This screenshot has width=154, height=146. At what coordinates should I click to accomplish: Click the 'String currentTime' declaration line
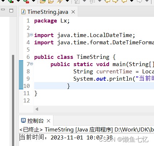click(x=114, y=72)
